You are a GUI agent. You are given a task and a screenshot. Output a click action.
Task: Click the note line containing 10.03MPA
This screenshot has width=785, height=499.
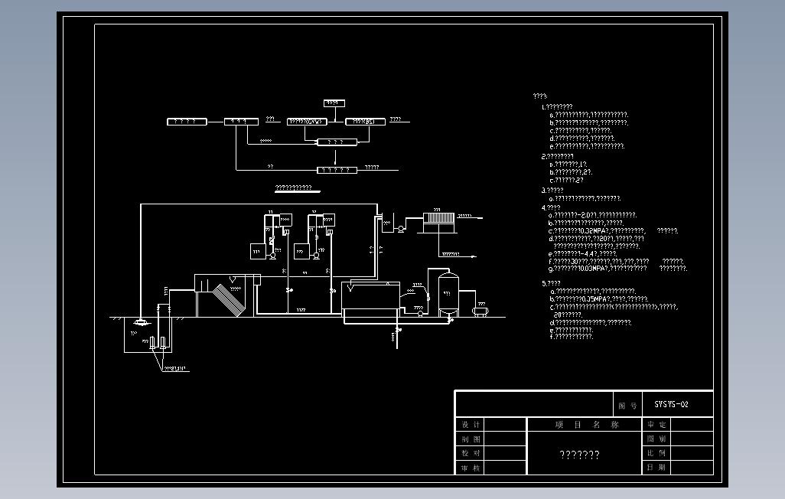pyautogui.click(x=617, y=269)
